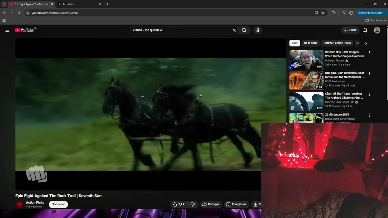Open Action Picks channel name link
This screenshot has height=218, width=388.
coord(35,203)
